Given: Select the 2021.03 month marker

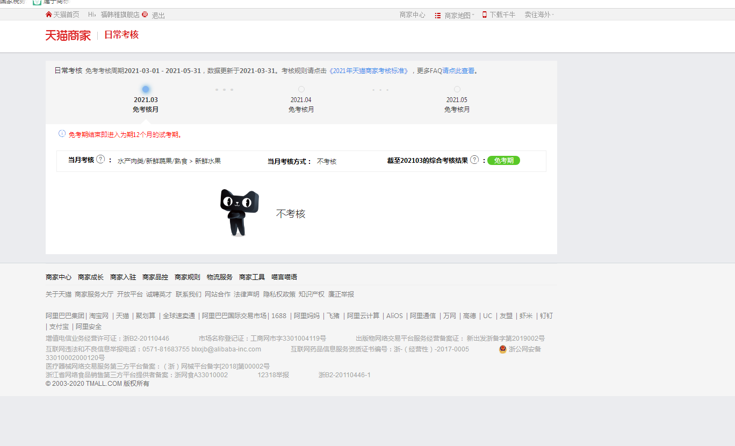Looking at the screenshot, I should (146, 89).
